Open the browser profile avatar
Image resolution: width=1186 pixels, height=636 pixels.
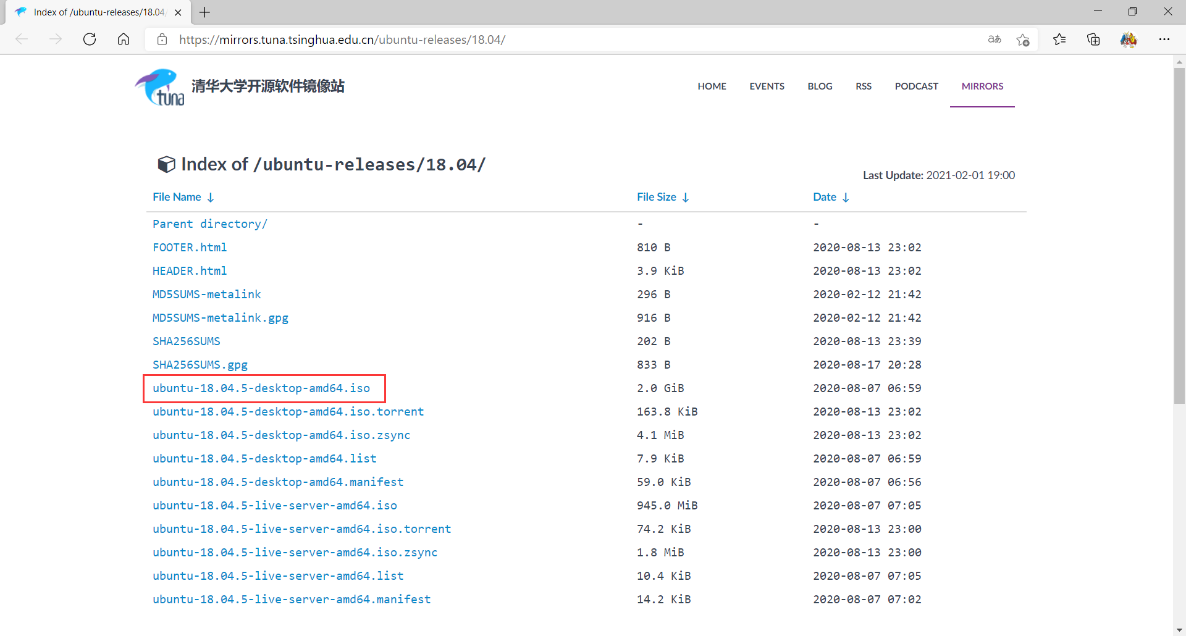pos(1129,40)
